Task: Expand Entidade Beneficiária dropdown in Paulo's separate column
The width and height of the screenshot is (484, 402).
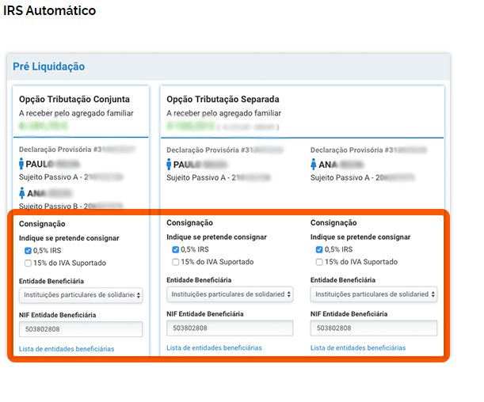Action: coord(230,294)
